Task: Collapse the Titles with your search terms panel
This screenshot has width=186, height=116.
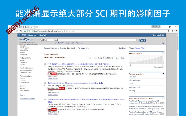Action: (x=163, y=98)
